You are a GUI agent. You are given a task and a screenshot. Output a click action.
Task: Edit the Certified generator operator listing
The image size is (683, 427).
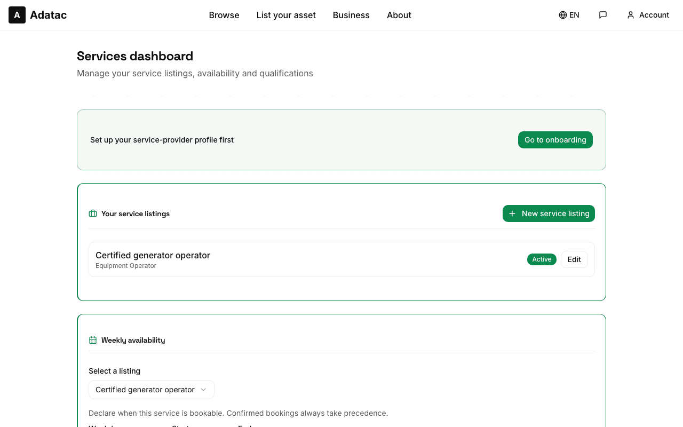tap(574, 259)
